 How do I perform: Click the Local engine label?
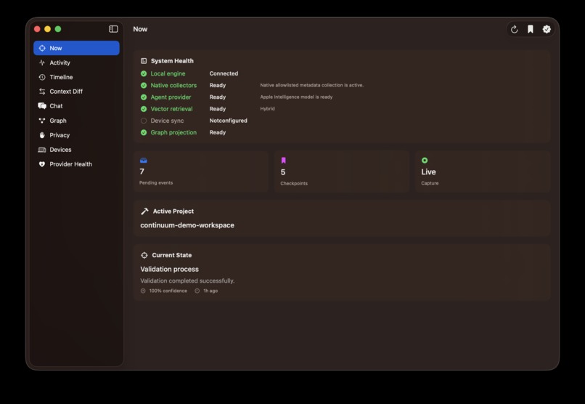click(168, 73)
